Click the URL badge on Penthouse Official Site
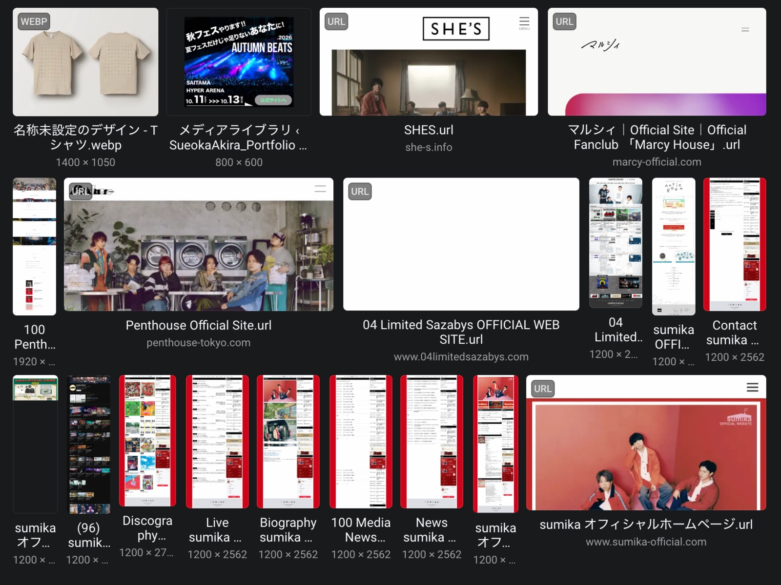Image resolution: width=781 pixels, height=585 pixels. coord(80,191)
